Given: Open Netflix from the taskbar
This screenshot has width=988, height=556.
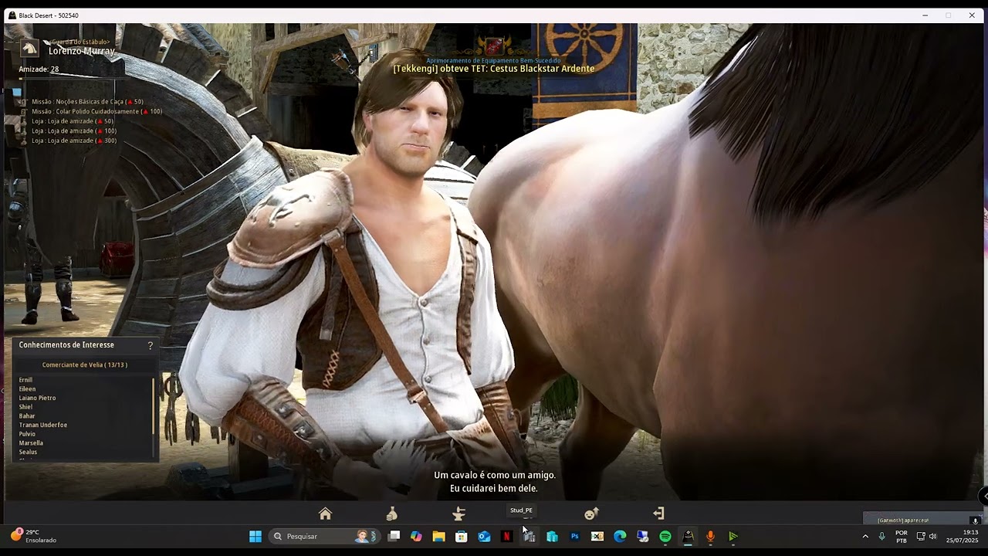Looking at the screenshot, I should coord(506,536).
